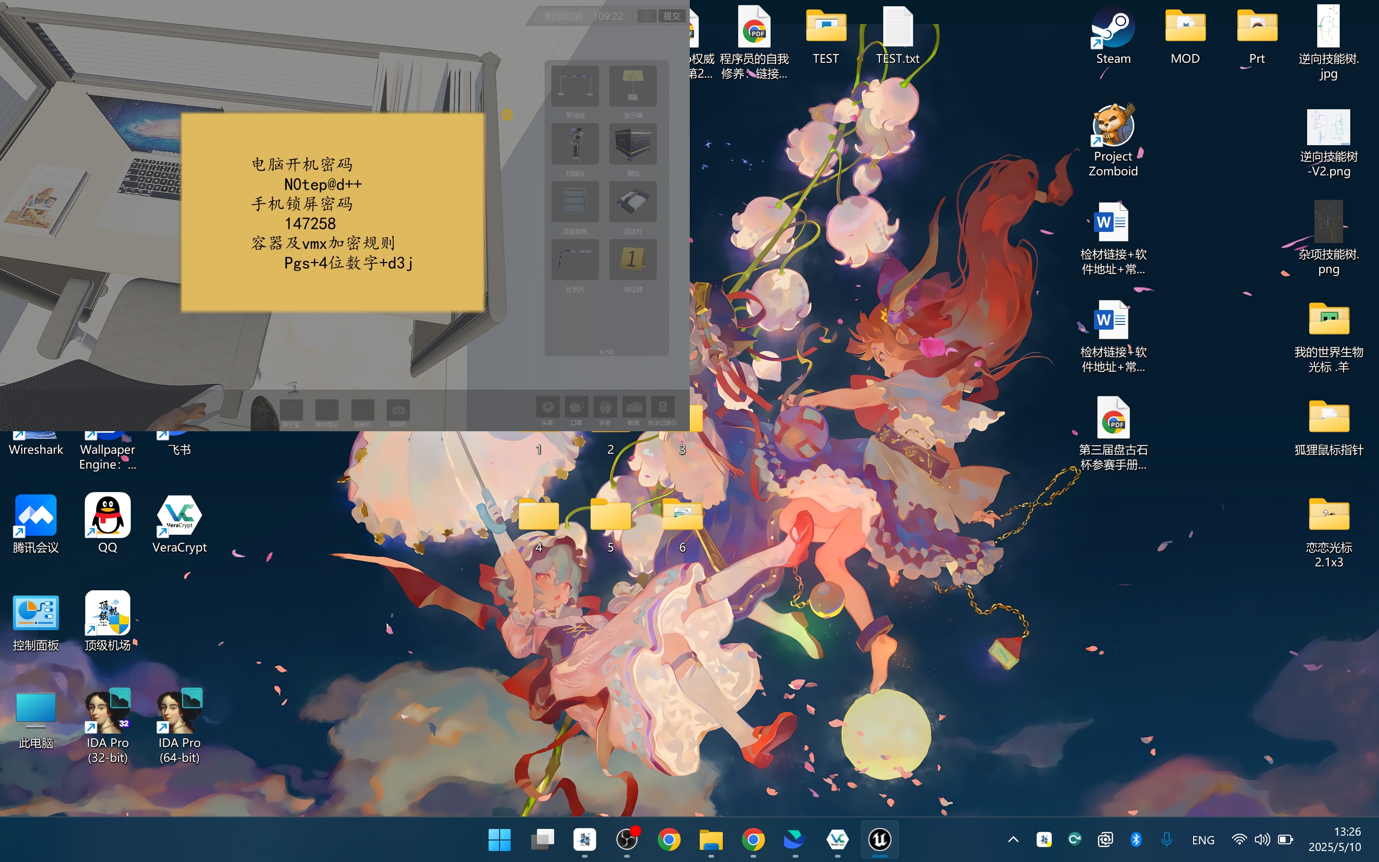1379x862 pixels.
Task: Open the game settings gear icon
Action: tap(647, 16)
